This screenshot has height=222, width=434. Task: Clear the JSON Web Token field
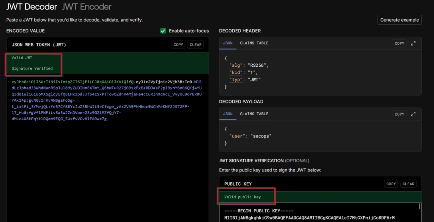(x=195, y=45)
